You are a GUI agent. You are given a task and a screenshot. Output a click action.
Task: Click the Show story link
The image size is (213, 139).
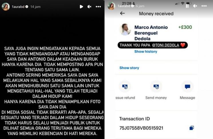(129, 68)
